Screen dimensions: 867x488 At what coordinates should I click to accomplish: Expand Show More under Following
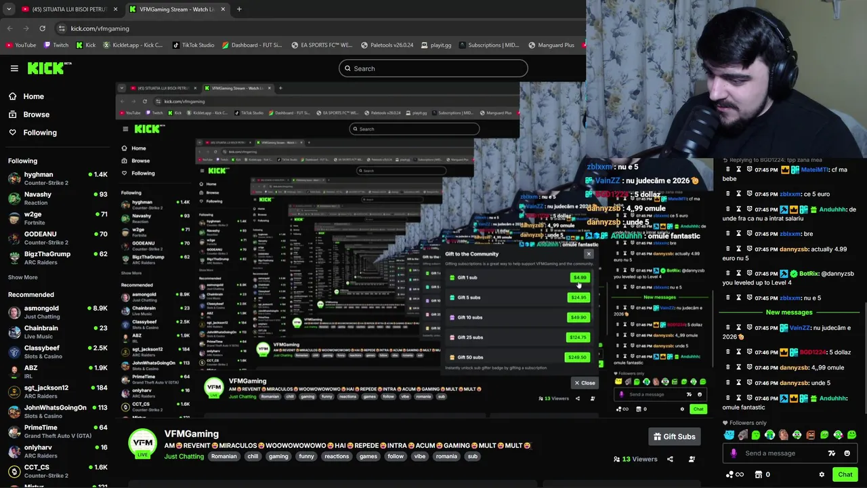tap(23, 277)
